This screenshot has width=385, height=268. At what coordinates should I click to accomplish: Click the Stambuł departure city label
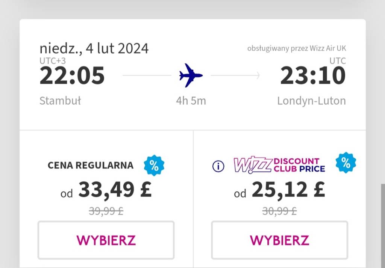(x=60, y=101)
